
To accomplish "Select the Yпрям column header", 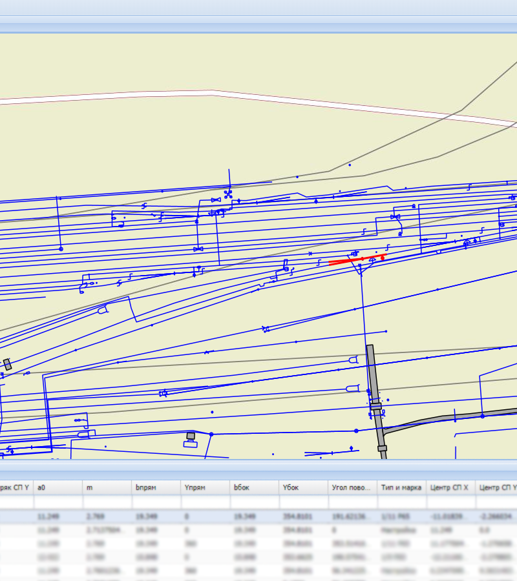I will (x=205, y=487).
